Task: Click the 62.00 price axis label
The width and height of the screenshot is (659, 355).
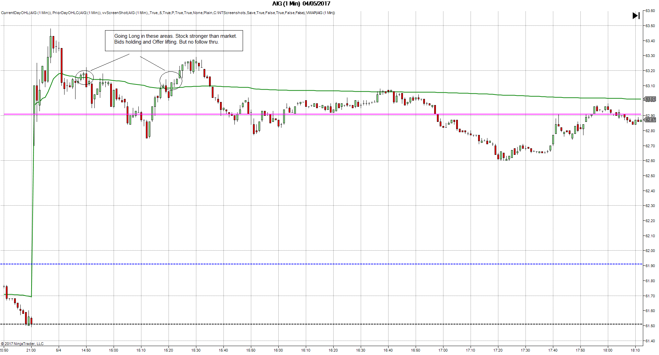Action: pos(650,251)
